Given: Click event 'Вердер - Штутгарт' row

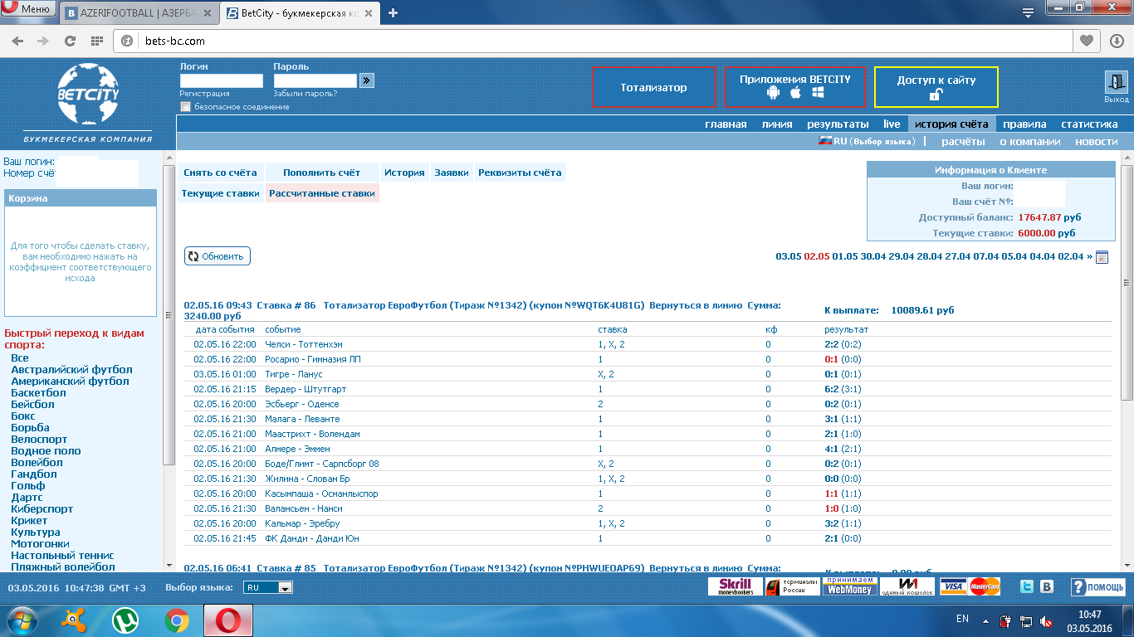Looking at the screenshot, I should (x=648, y=389).
